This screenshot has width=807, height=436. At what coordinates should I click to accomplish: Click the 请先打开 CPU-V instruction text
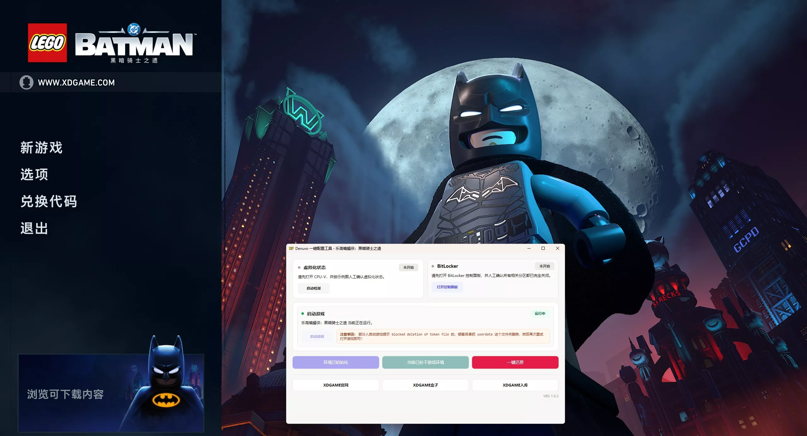coord(341,277)
